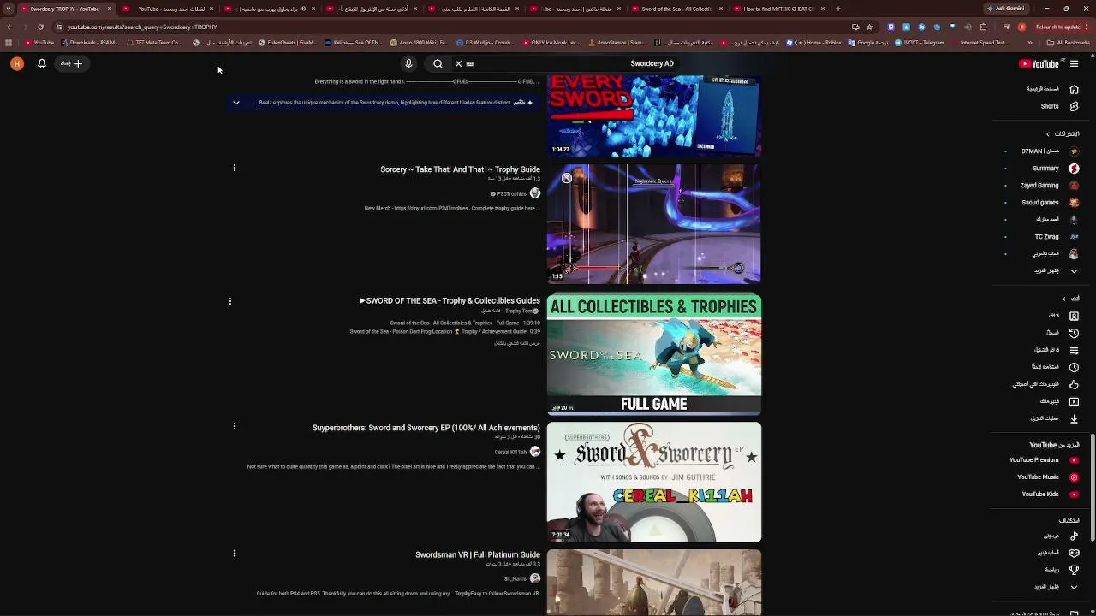The height and width of the screenshot is (616, 1096).
Task: Open a new browser tab
Action: coord(837,9)
